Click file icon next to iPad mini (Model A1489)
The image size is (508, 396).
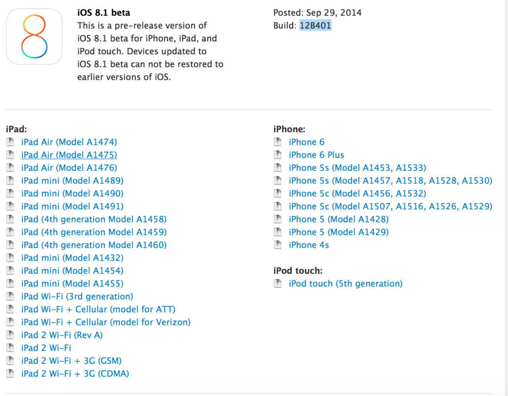click(10, 181)
